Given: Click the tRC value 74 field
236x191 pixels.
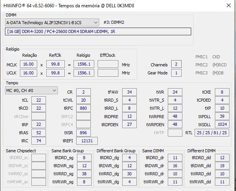Looking at the screenshot, I should click(x=39, y=141).
